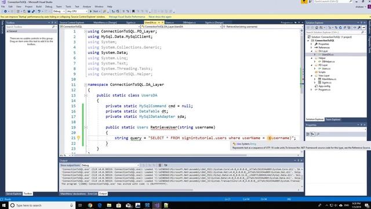Click the Windows Start button
Image resolution: width=371 pixels, height=209 pixels.
(x=4, y=205)
